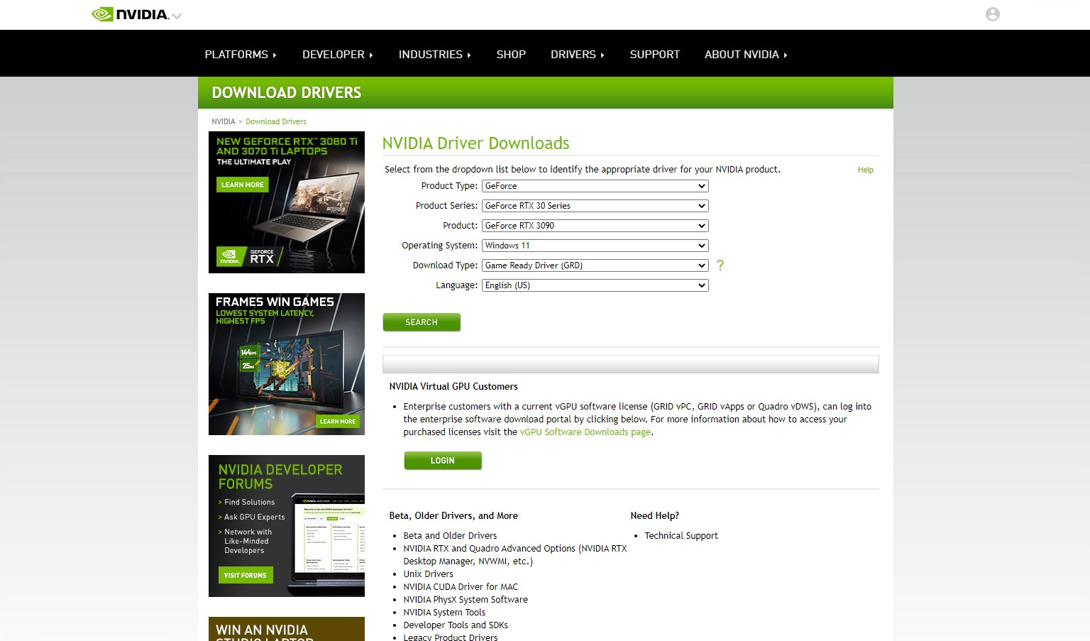Open the Drivers menu
The width and height of the screenshot is (1090, 641).
(x=578, y=55)
